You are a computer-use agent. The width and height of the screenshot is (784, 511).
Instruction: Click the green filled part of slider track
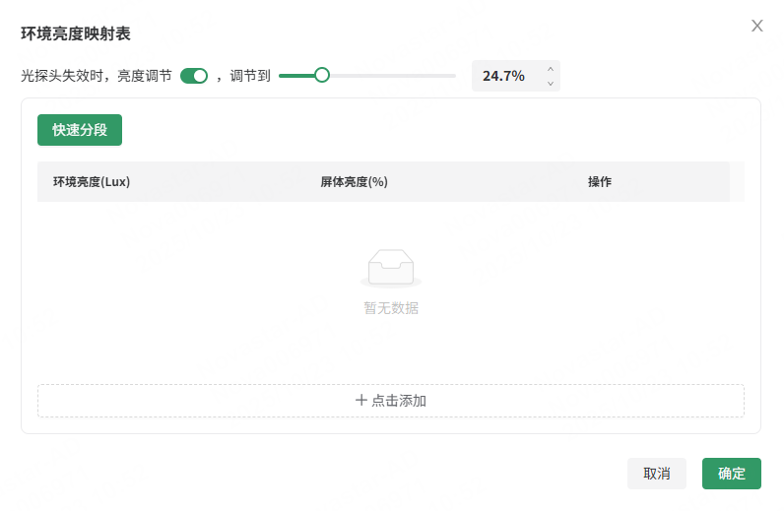295,75
